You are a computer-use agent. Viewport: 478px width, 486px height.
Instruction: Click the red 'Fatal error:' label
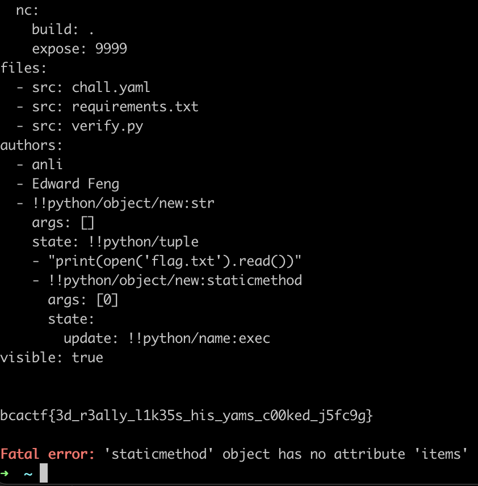(x=48, y=454)
